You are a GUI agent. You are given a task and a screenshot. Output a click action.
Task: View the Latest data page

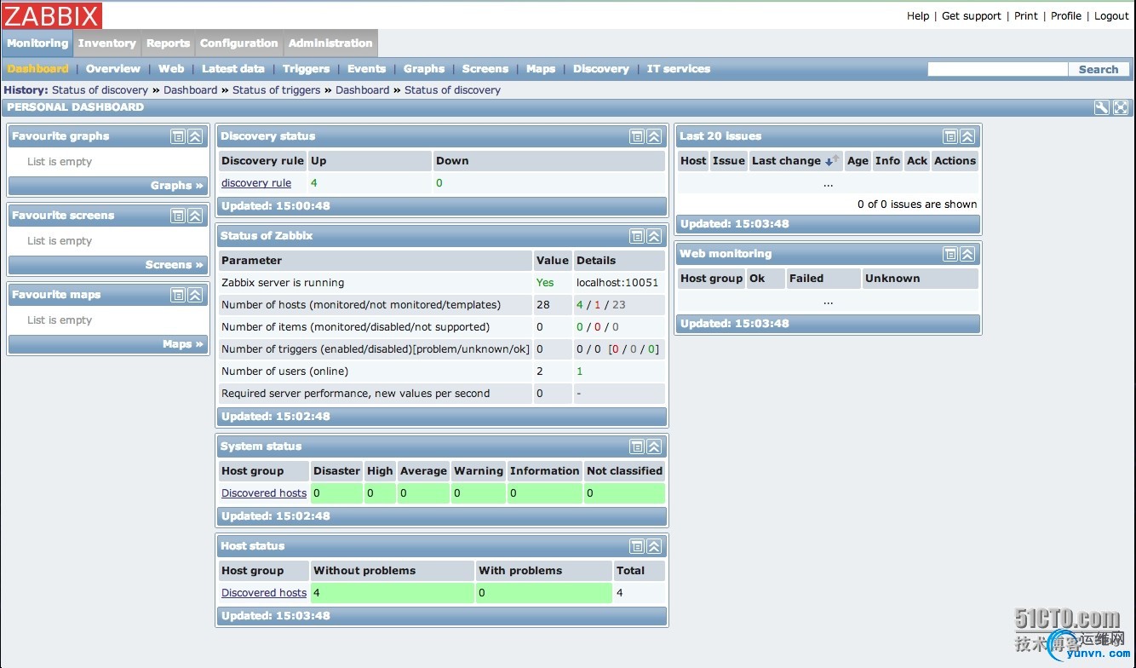point(233,69)
